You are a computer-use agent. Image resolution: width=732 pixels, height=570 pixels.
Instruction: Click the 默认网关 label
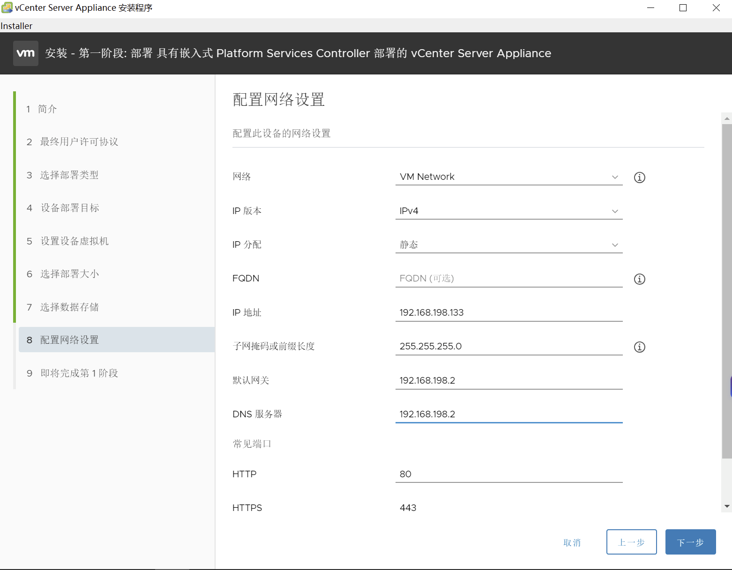click(x=251, y=380)
